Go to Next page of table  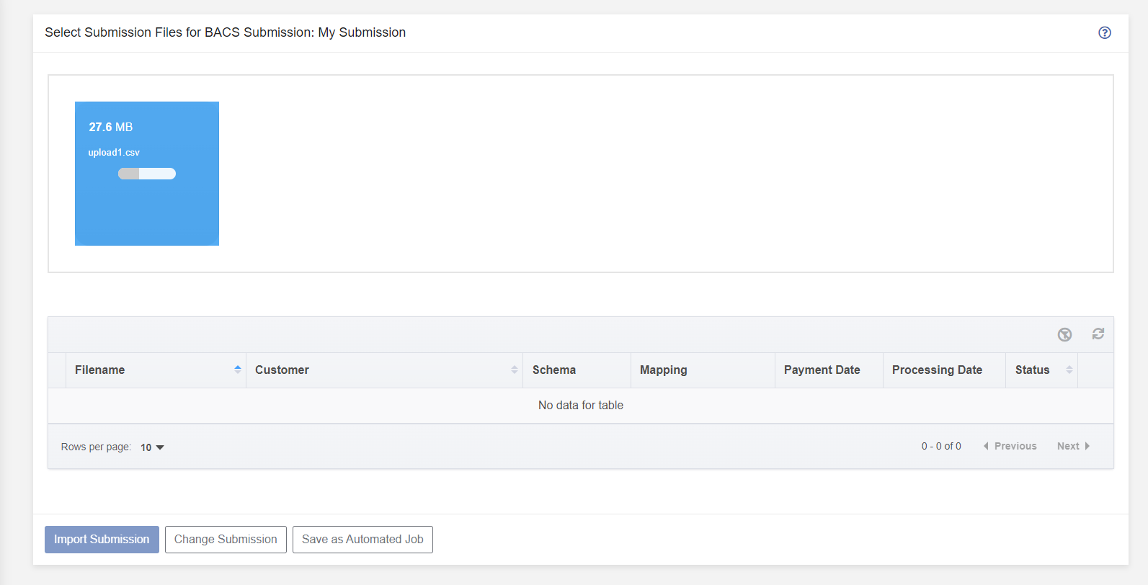[1073, 446]
